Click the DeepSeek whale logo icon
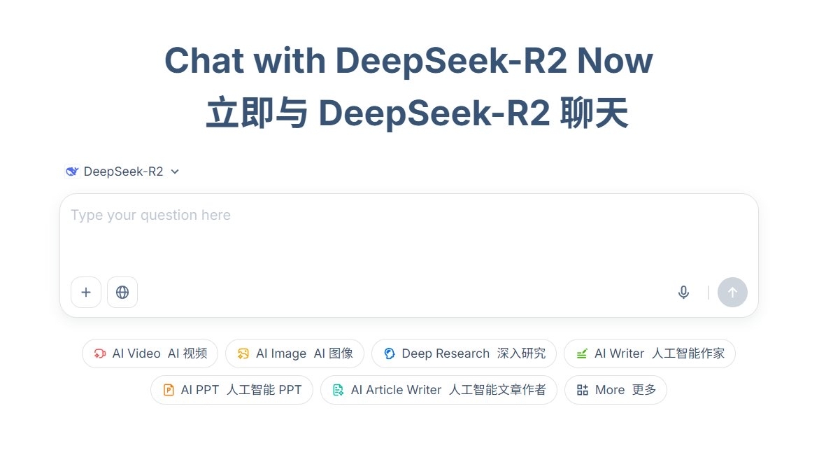The height and width of the screenshot is (476, 840). click(72, 171)
